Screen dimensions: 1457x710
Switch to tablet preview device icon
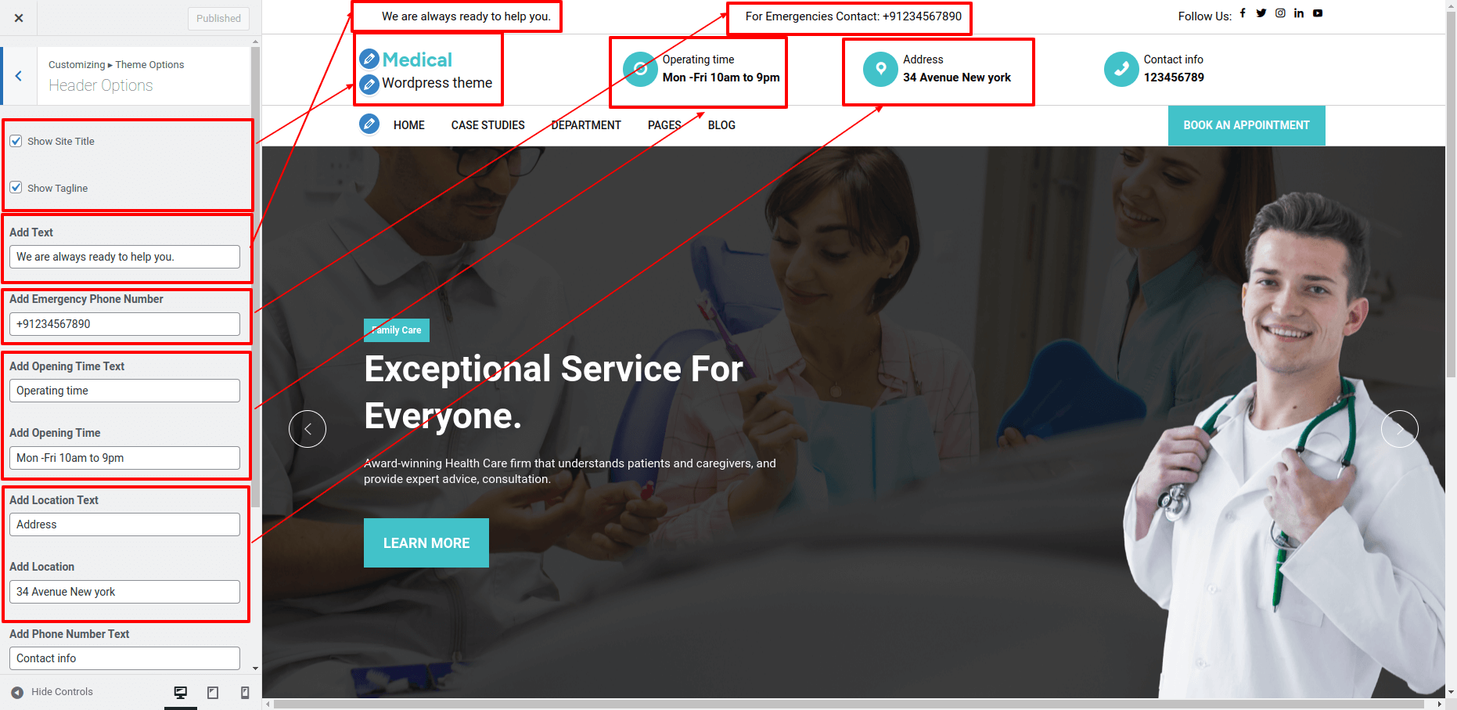click(213, 693)
